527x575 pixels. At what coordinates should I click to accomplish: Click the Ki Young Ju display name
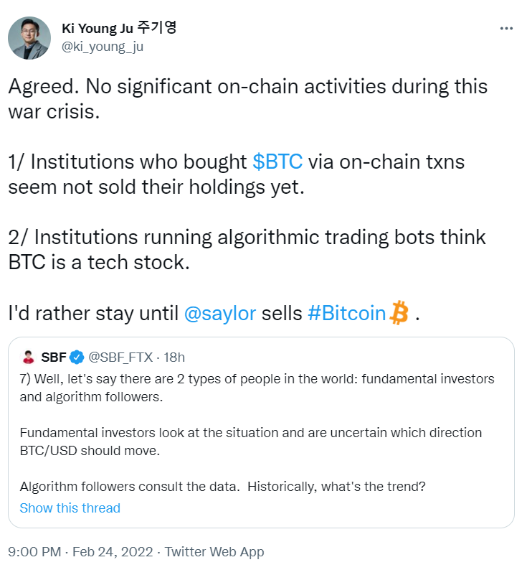[x=119, y=28]
